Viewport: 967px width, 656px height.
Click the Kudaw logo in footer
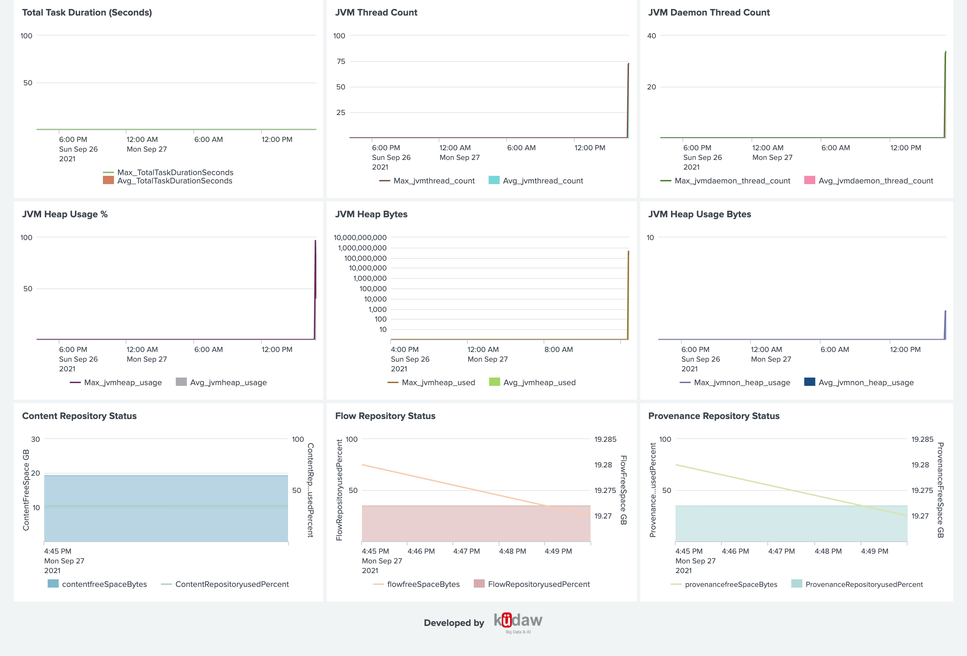pos(518,623)
